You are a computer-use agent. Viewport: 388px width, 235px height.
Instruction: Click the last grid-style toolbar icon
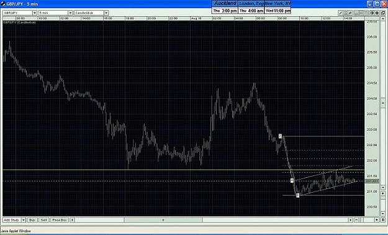pos(366,13)
